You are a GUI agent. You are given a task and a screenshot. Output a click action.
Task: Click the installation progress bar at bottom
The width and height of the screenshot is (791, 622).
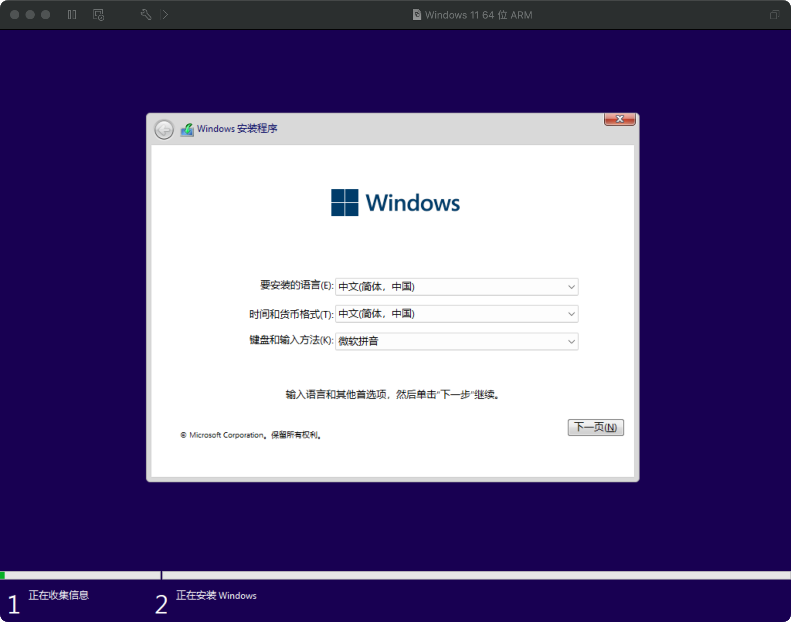pyautogui.click(x=395, y=575)
